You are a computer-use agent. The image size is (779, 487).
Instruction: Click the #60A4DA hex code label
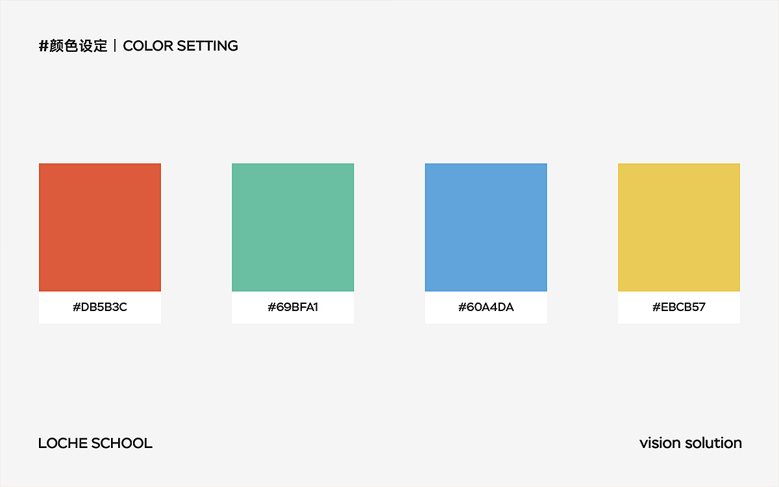tap(486, 307)
